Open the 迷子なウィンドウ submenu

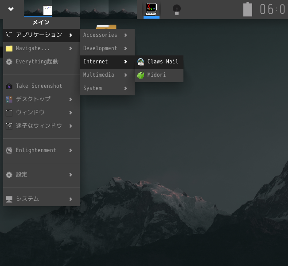click(41, 126)
